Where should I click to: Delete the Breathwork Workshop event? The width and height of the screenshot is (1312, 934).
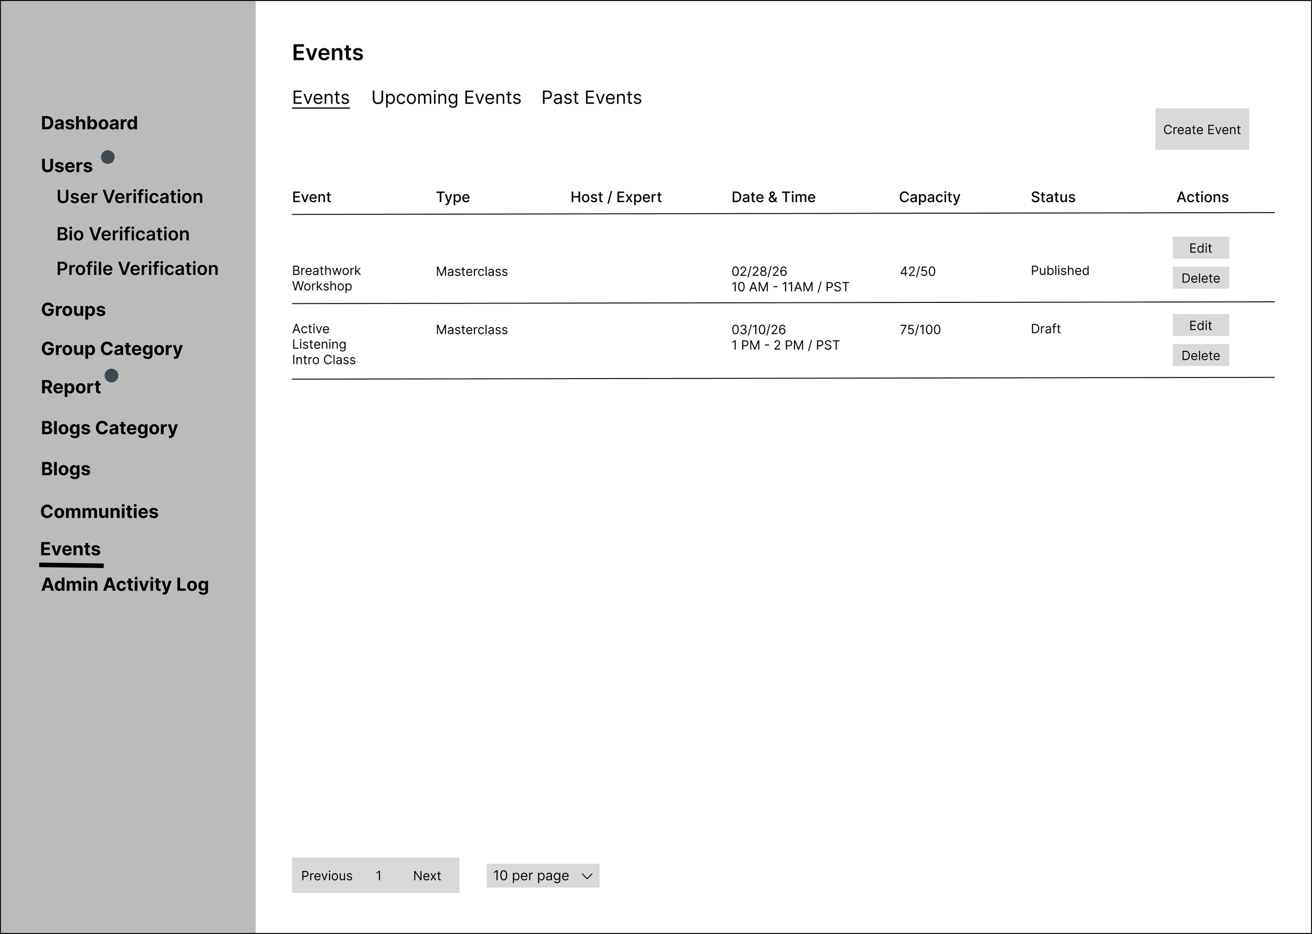tap(1200, 278)
